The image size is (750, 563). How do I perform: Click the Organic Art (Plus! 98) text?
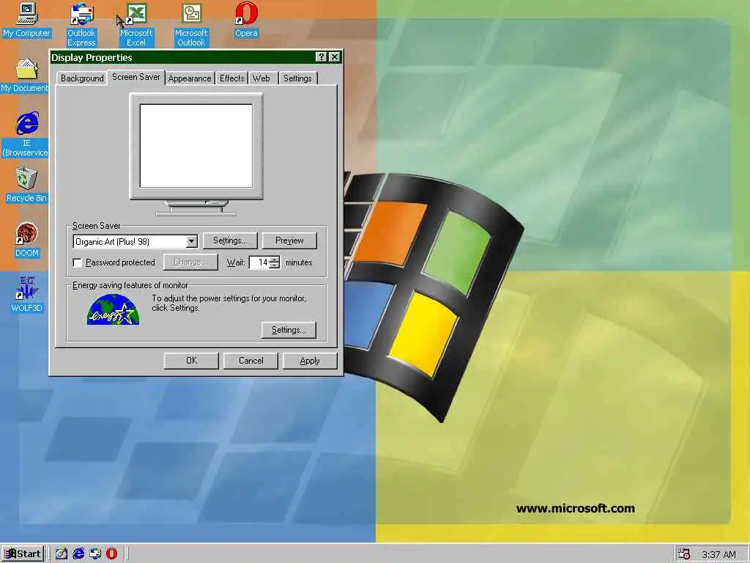(112, 242)
